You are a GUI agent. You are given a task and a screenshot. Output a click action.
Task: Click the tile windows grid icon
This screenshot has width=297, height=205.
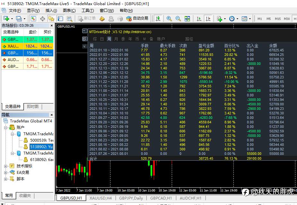click(187, 19)
